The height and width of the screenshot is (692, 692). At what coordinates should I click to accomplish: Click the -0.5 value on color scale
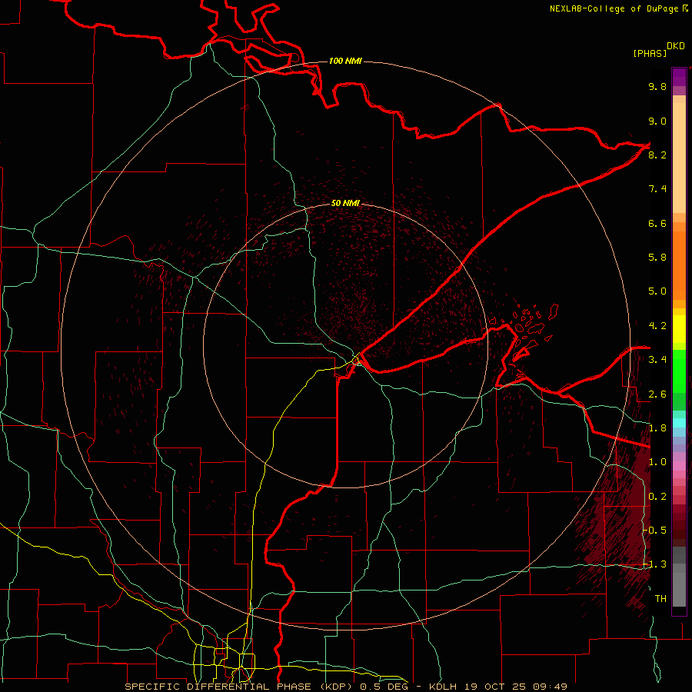655,531
